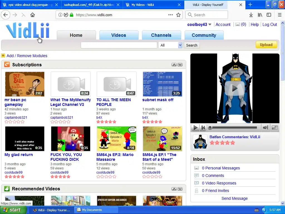Click the site Search button
This screenshot has height=214, width=285.
click(x=191, y=45)
